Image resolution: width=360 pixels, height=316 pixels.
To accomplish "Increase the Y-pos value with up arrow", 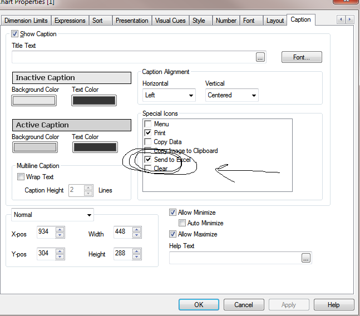I will [x=60, y=251].
